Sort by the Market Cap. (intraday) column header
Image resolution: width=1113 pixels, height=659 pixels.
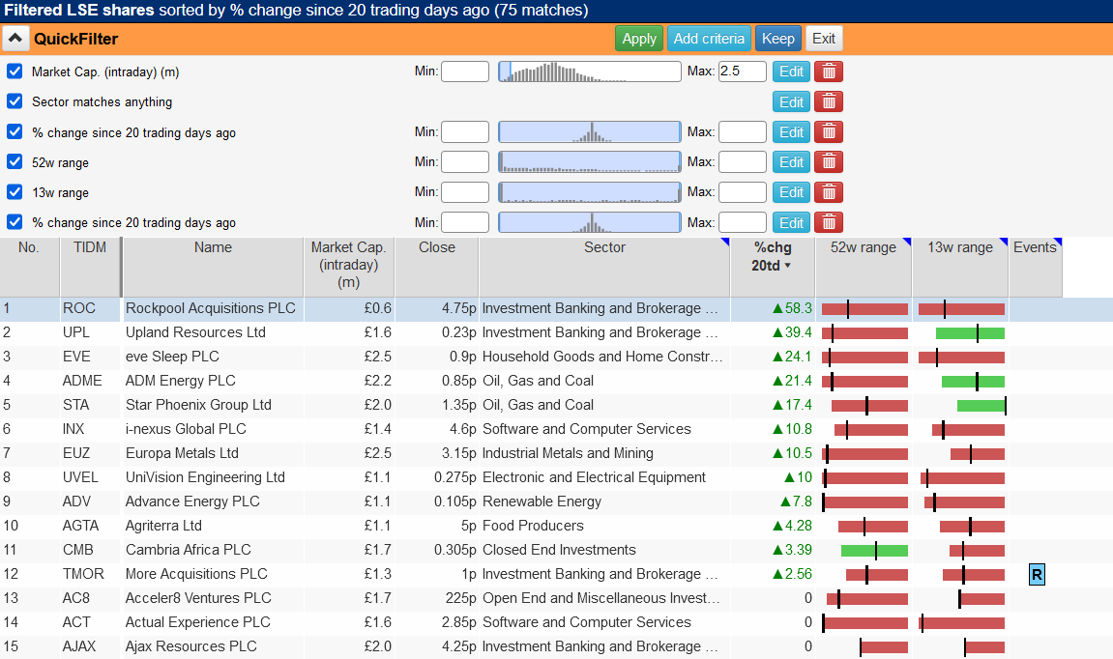click(x=348, y=265)
